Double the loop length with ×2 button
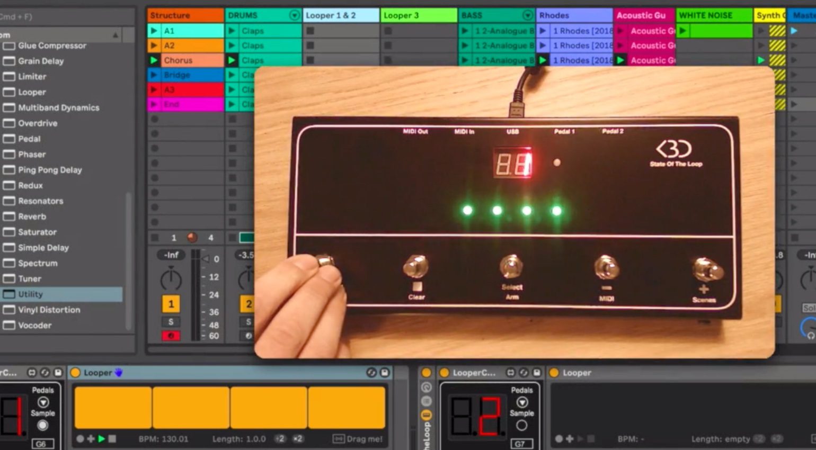This screenshot has width=816, height=450. (x=298, y=439)
